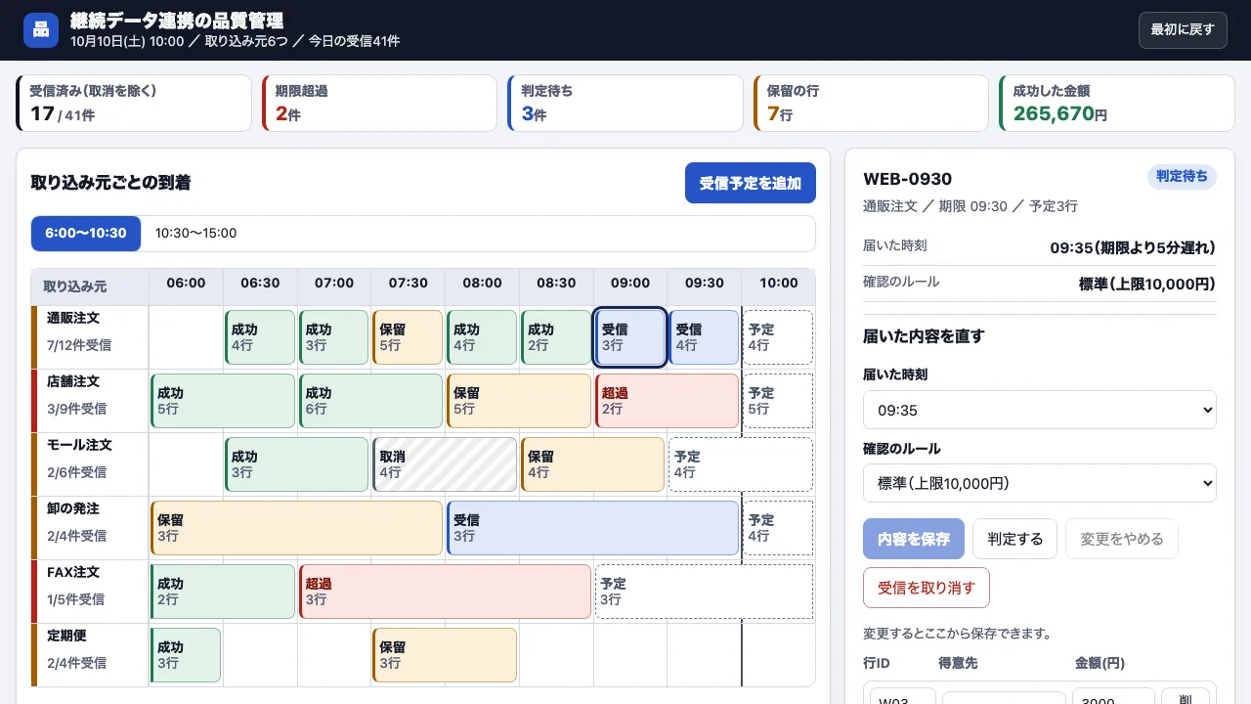Click the FAX注文 row label

pos(90,592)
